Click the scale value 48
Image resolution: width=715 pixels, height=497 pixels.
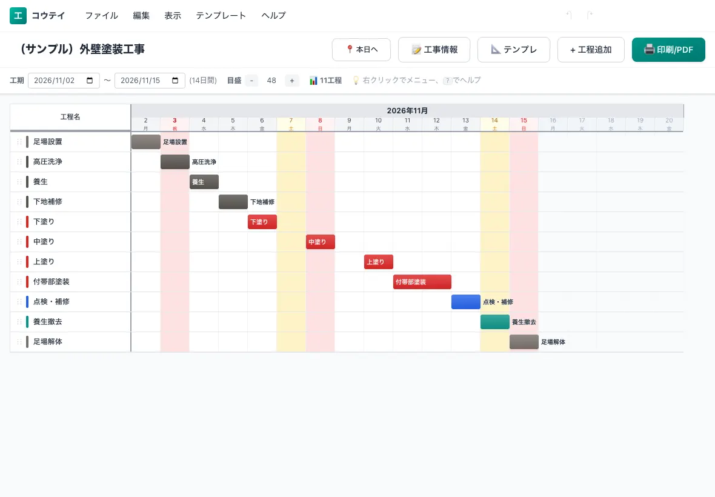point(271,81)
